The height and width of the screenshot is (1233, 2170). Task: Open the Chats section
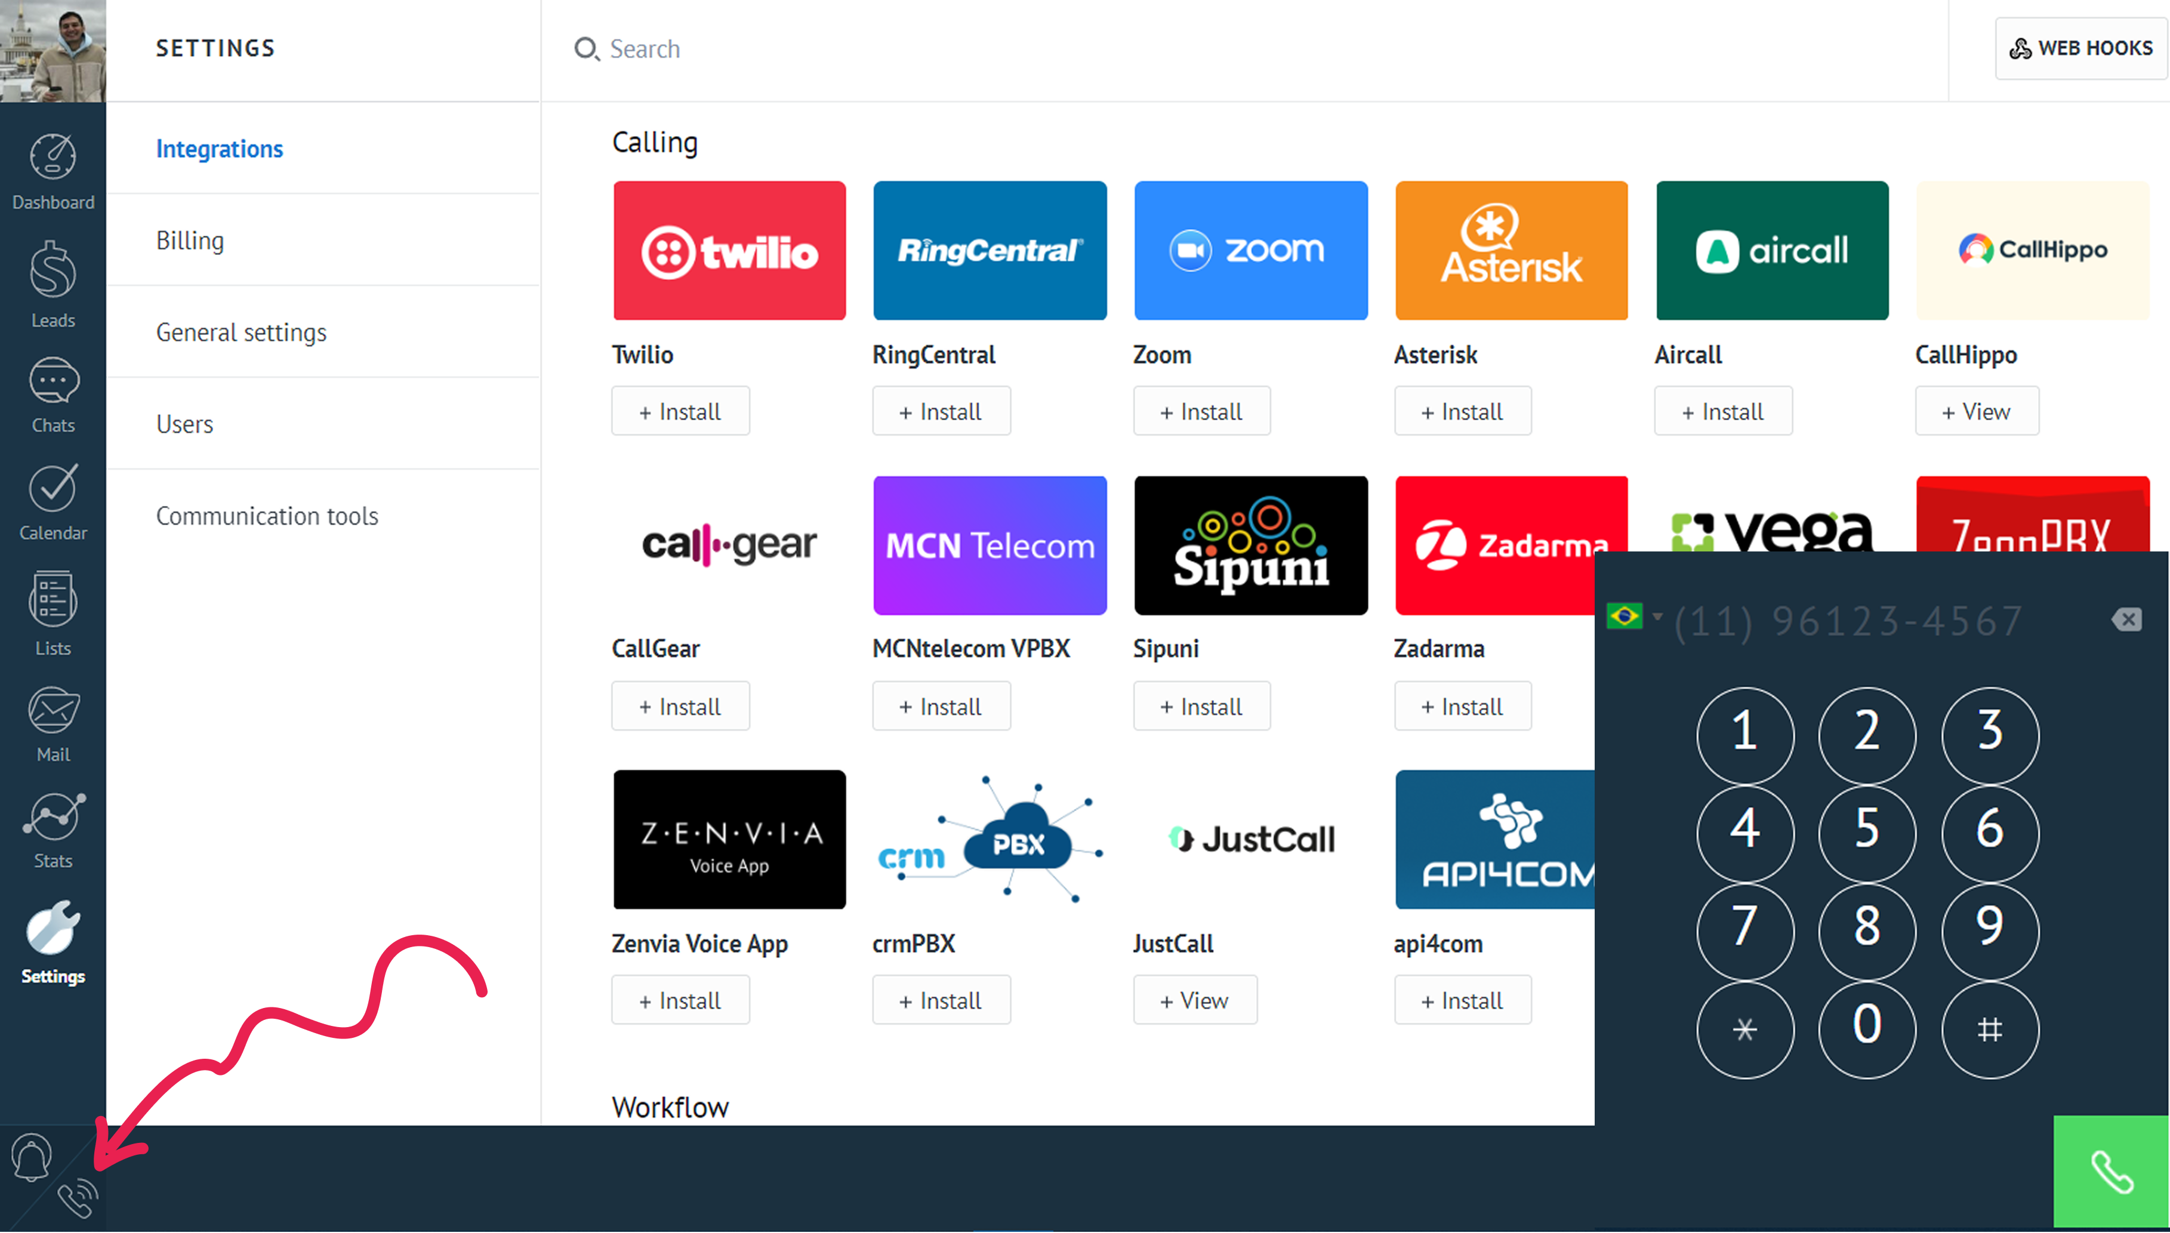tap(53, 396)
